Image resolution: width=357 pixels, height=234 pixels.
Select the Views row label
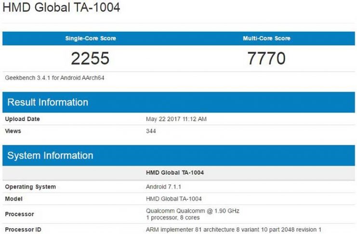13,131
